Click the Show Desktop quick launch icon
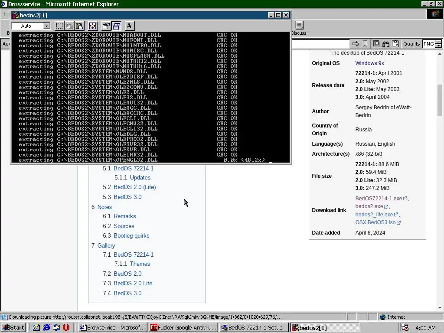 [x=56, y=328]
